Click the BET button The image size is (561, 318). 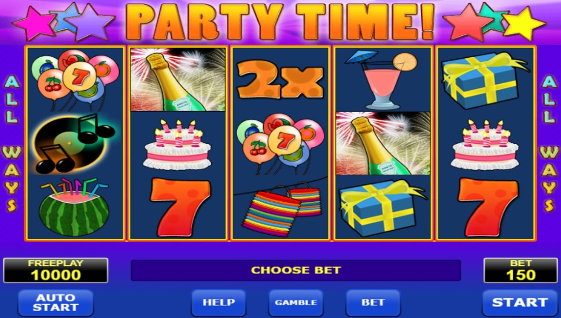pos(373,302)
